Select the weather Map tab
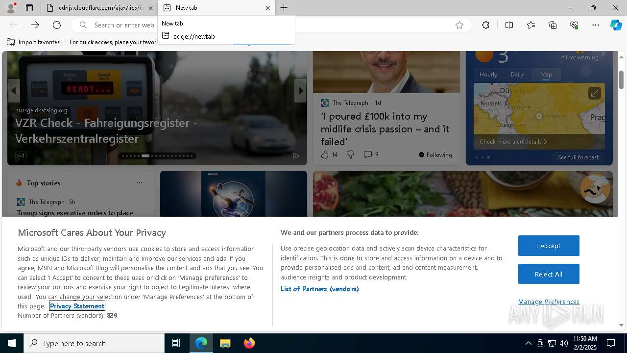Viewport: 627px width, 353px height. pos(546,75)
